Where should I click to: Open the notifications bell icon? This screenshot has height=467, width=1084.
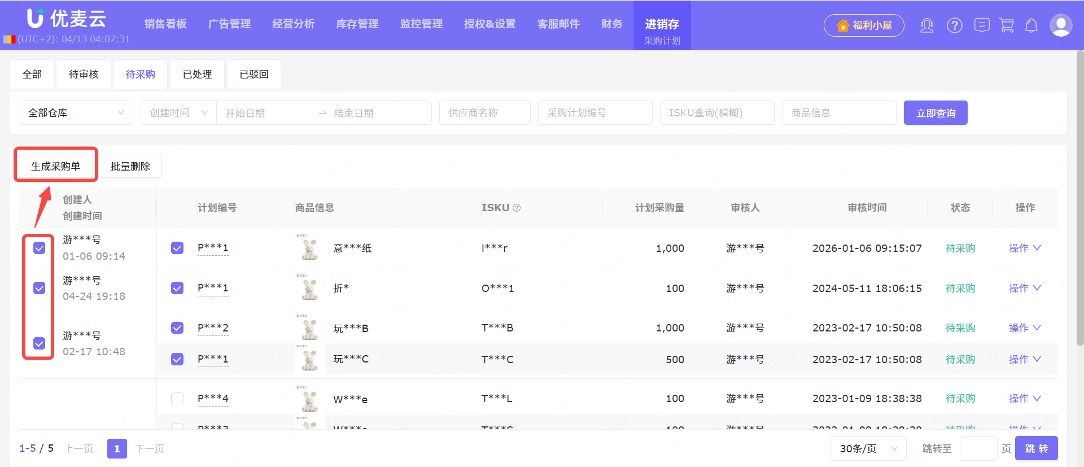[x=1031, y=25]
